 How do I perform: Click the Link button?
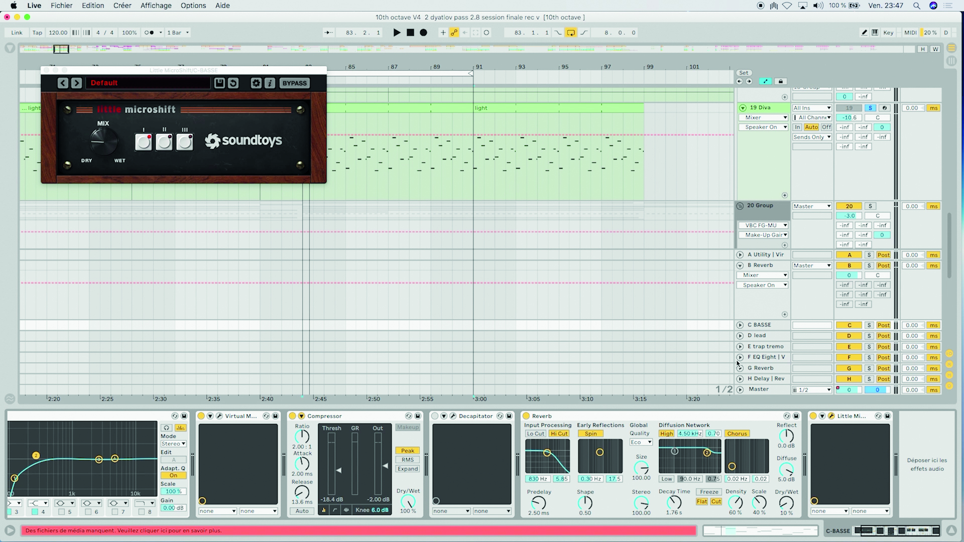17,33
